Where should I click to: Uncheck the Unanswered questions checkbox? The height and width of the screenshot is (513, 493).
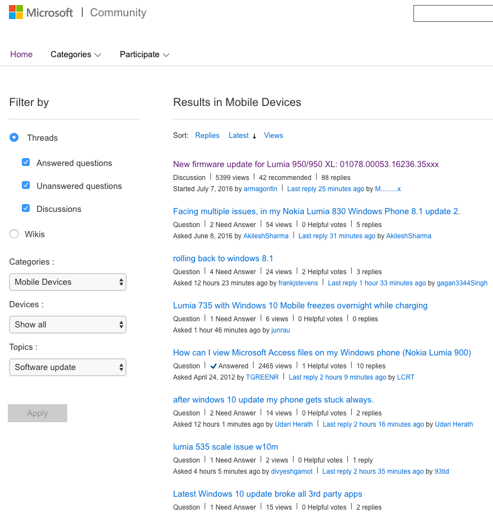[26, 185]
